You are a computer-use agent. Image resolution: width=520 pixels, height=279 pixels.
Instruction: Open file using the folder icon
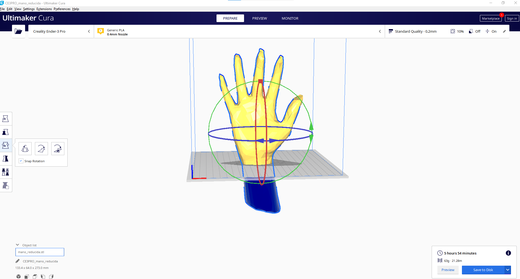[18, 31]
